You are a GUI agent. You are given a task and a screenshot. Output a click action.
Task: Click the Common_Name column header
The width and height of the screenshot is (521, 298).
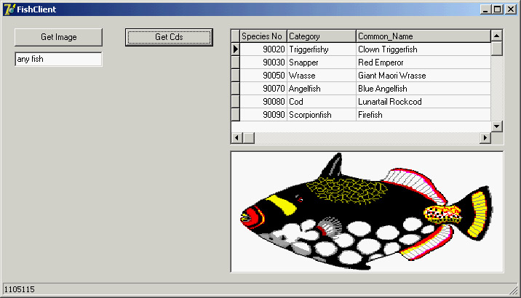(x=423, y=36)
